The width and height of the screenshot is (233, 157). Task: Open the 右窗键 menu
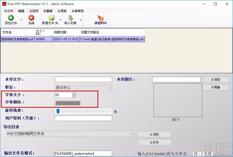[48, 11]
